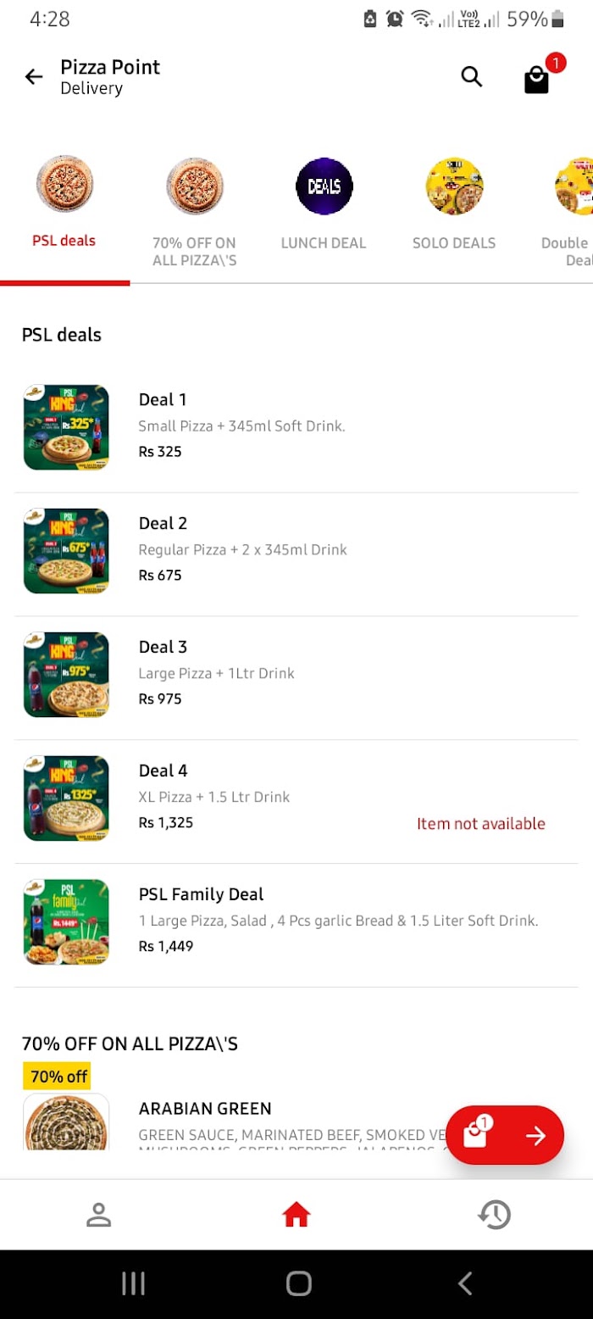Screen dimensions: 593x1319
Task: Tap the Android home navigation button
Action: tap(299, 1283)
